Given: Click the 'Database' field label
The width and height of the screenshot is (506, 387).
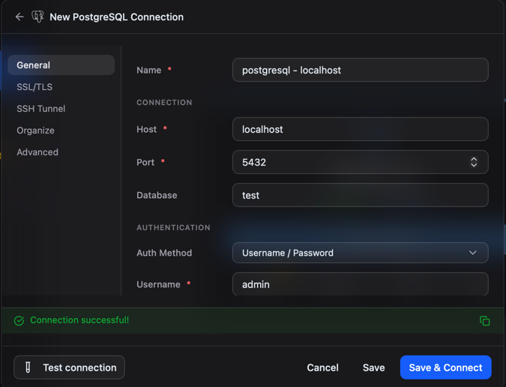Looking at the screenshot, I should [x=157, y=195].
